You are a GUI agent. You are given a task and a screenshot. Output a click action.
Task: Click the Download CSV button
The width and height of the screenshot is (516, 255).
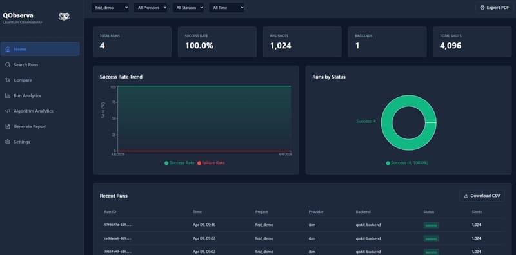[482, 196]
